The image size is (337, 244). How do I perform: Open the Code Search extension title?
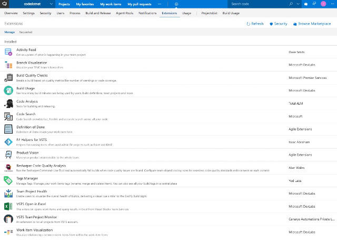tap(26, 114)
